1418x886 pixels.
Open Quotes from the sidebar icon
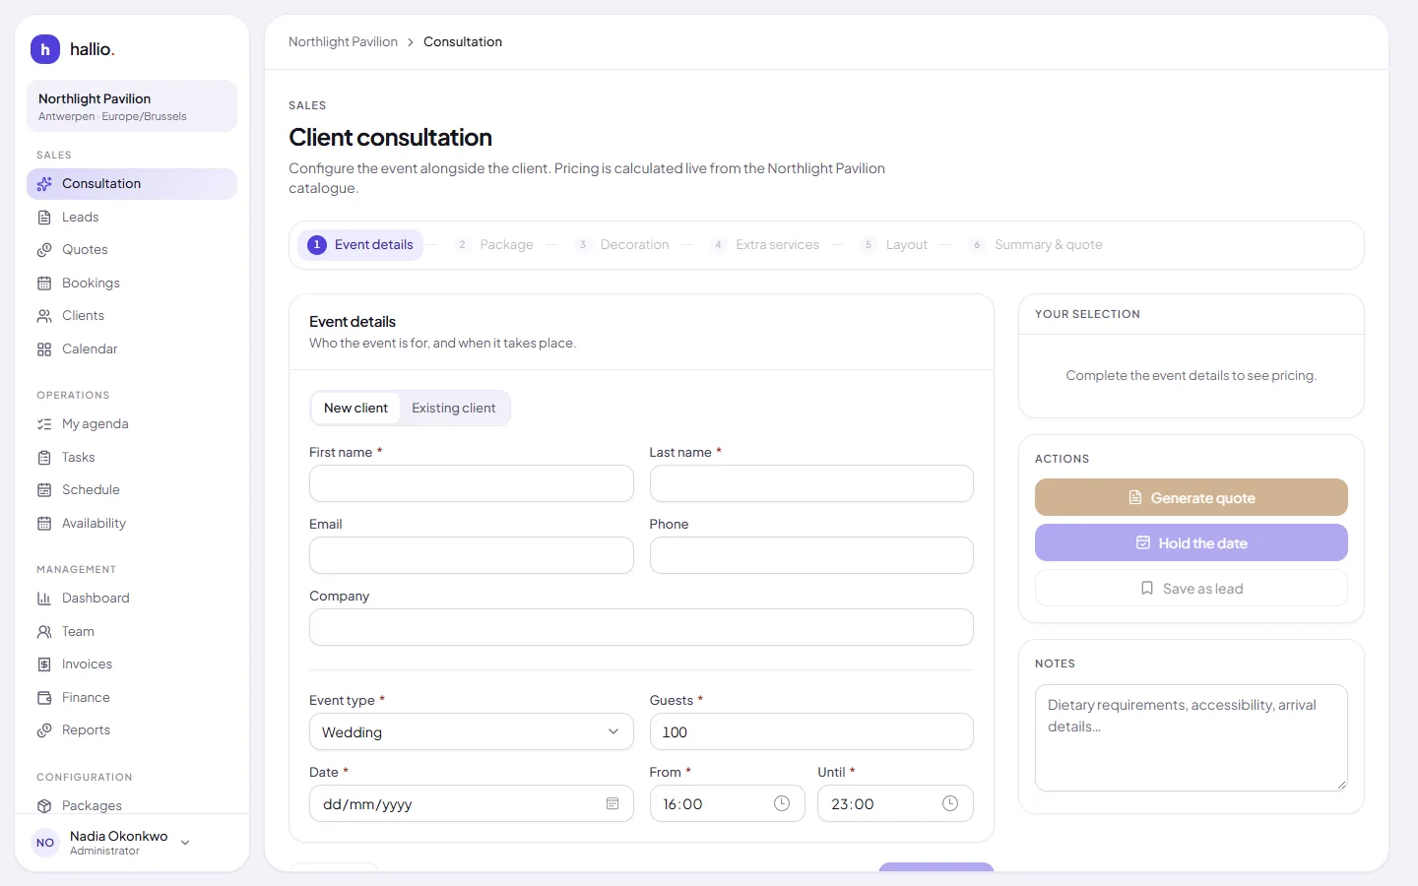tap(44, 250)
